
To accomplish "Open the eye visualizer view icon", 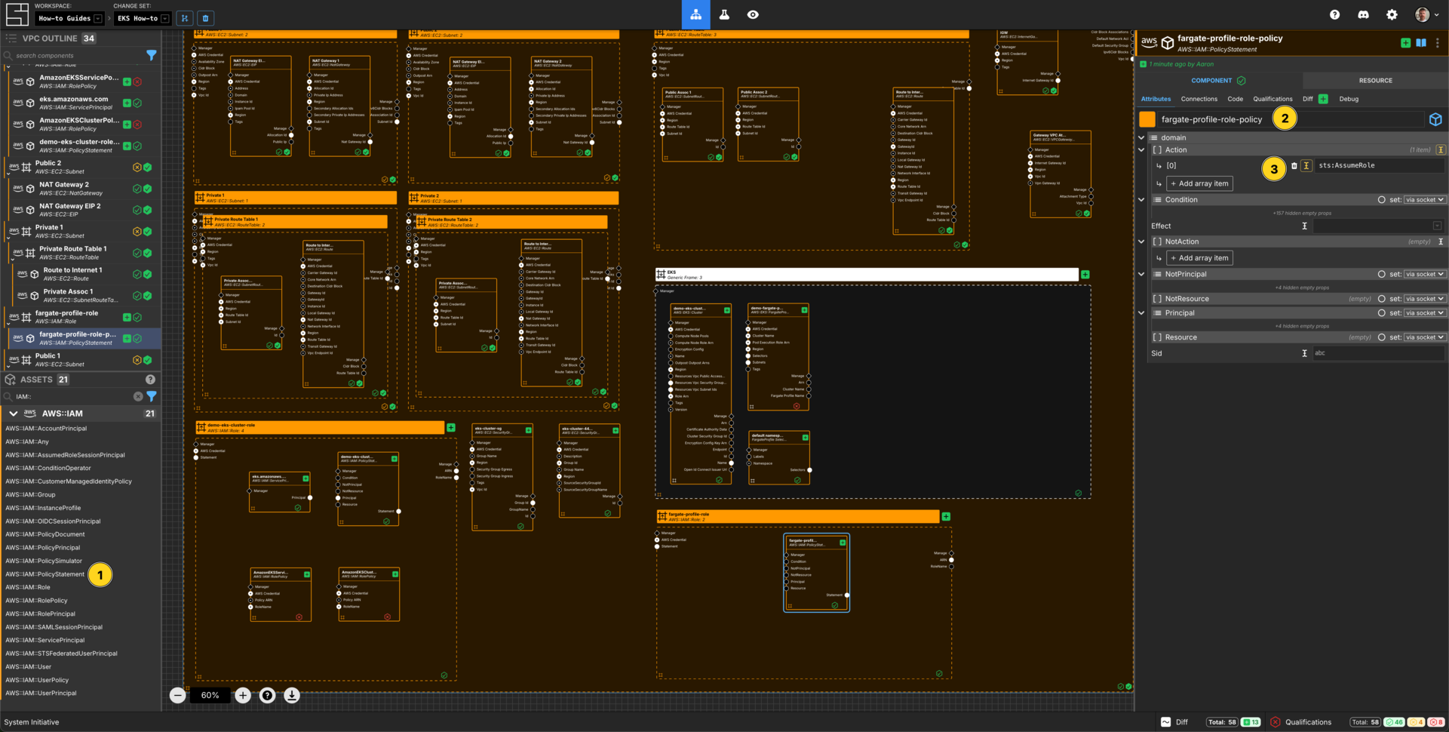I will click(753, 14).
